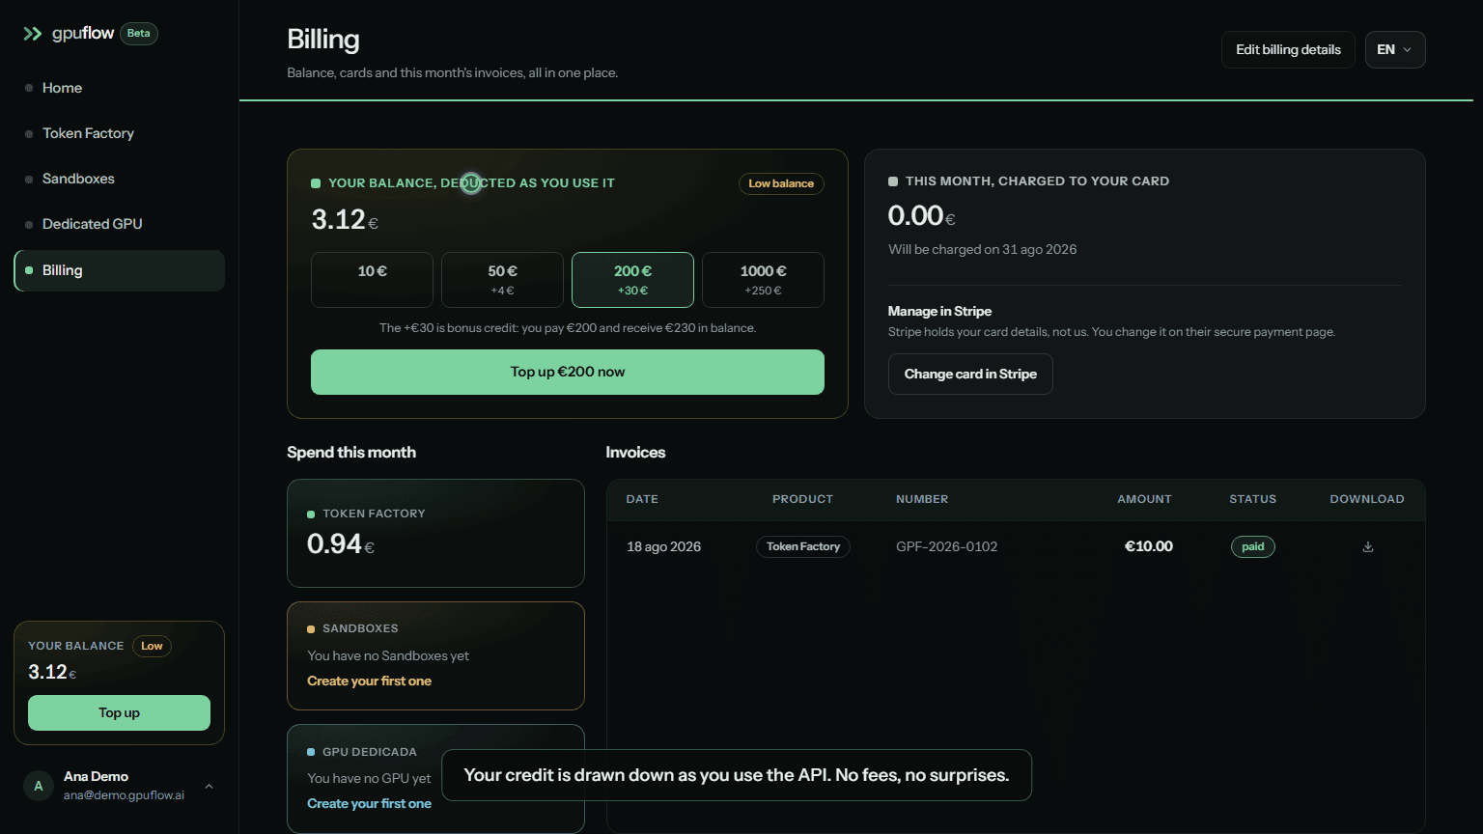
Task: Click the Invoices heading
Action: coord(635,452)
